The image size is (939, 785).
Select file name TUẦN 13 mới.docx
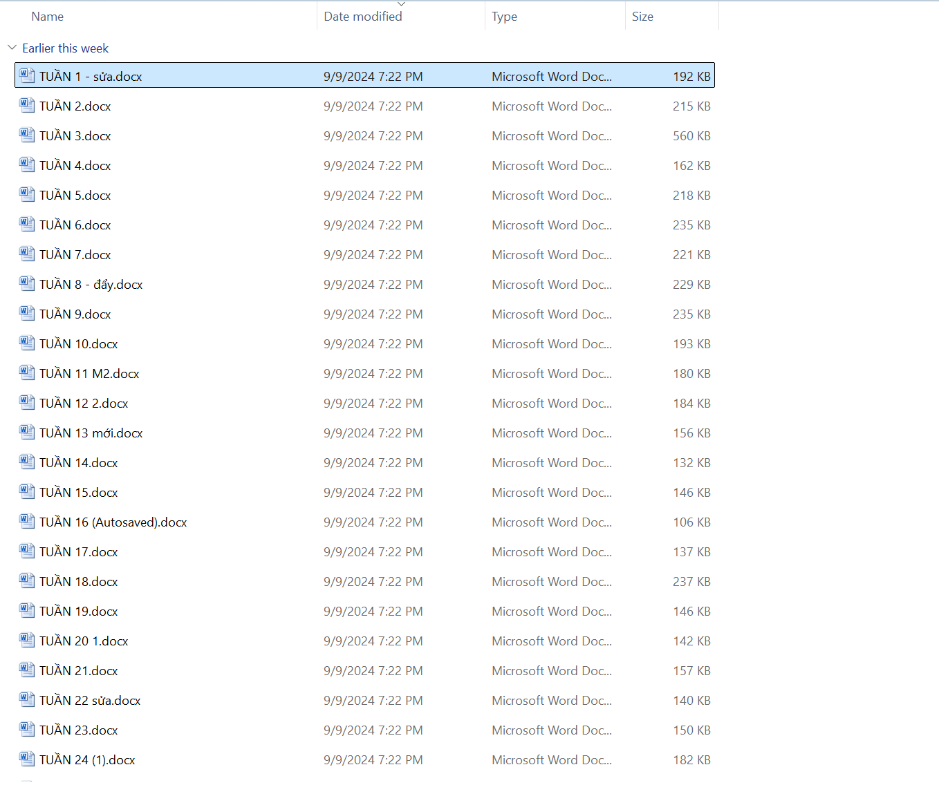[91, 433]
